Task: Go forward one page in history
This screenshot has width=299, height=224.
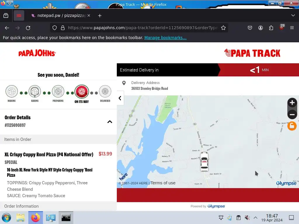Action: pos(18,28)
